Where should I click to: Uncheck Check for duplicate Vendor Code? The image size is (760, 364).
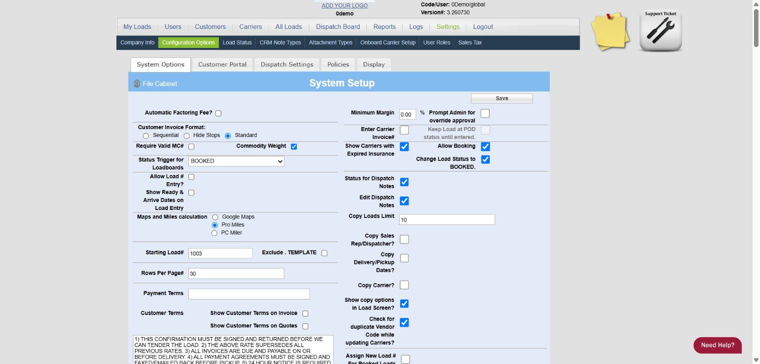point(404,322)
